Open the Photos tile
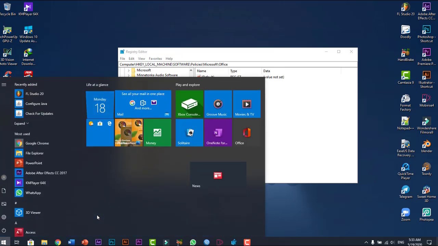 [x=129, y=133]
